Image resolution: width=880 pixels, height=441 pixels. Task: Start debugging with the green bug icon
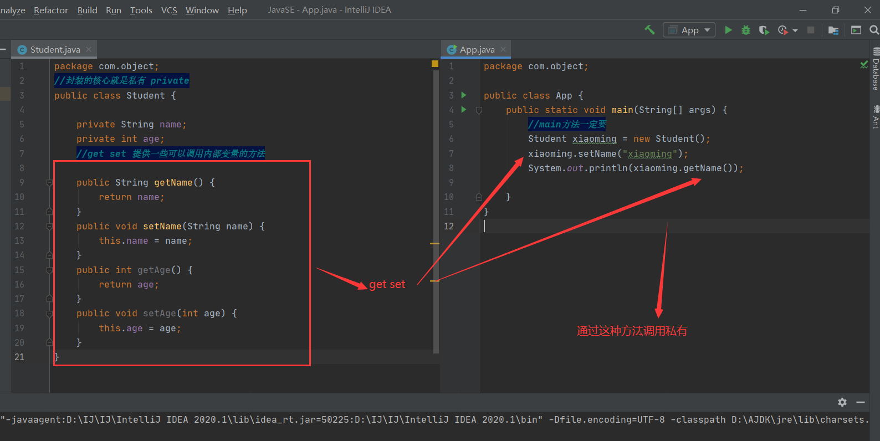click(x=746, y=30)
